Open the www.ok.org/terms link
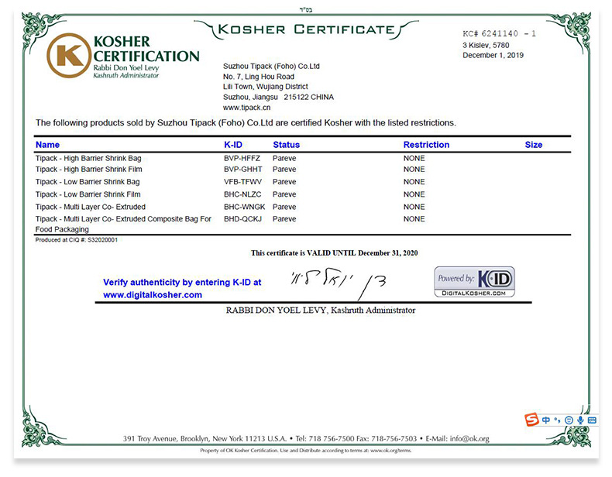Image resolution: width=612 pixels, height=477 pixels. [390, 451]
